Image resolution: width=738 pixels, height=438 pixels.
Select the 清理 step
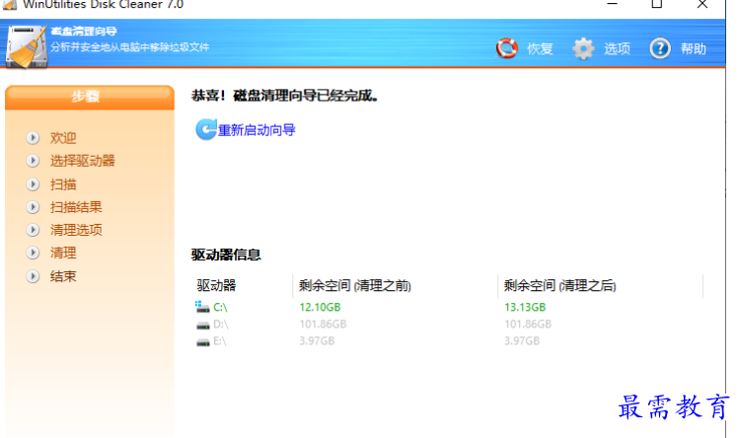point(63,253)
